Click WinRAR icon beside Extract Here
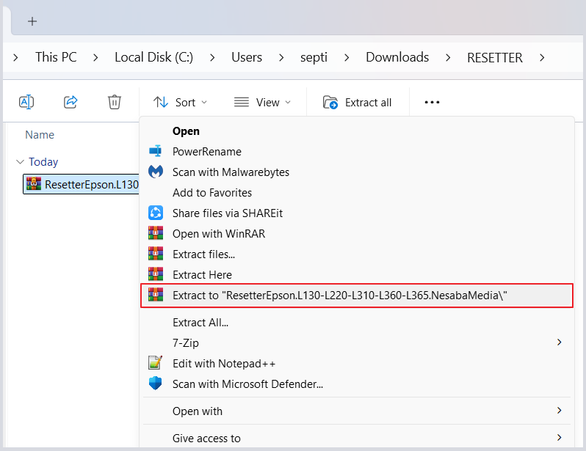 point(156,274)
